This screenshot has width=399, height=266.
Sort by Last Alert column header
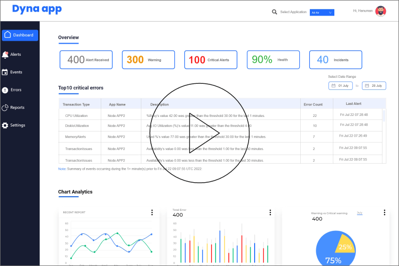click(x=353, y=104)
